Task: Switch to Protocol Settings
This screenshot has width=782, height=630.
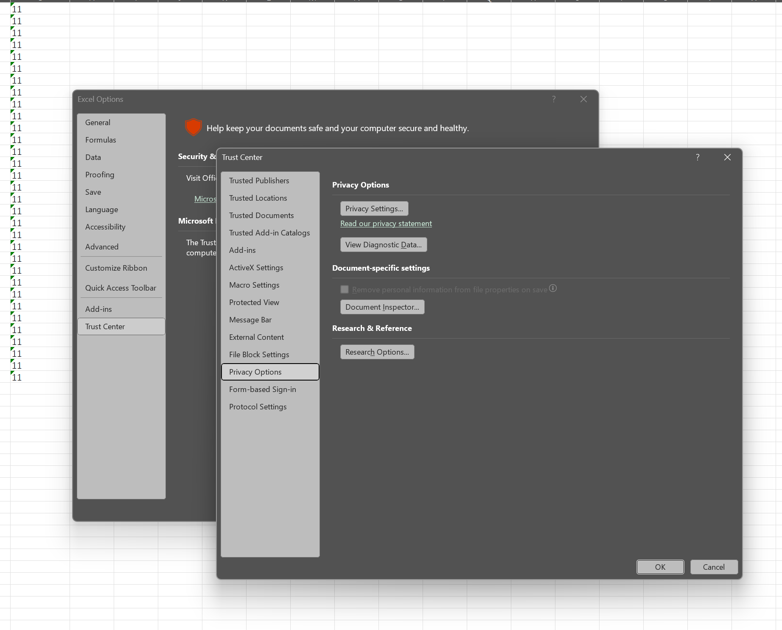Action: tap(270, 407)
